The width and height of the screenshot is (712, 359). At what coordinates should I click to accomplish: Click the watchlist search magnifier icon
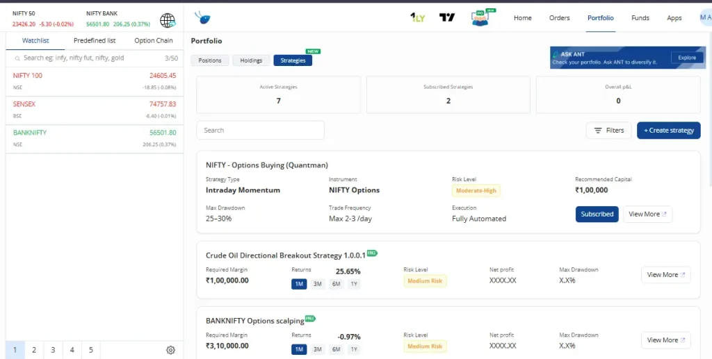coord(17,58)
